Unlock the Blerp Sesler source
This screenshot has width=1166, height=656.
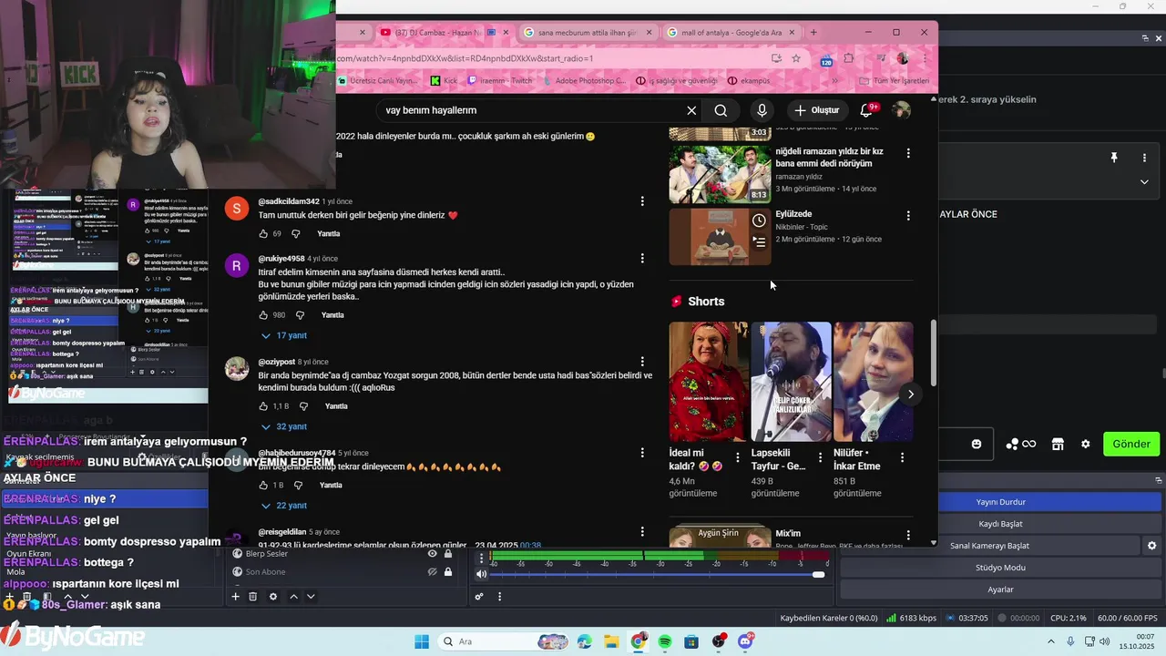pos(448,554)
